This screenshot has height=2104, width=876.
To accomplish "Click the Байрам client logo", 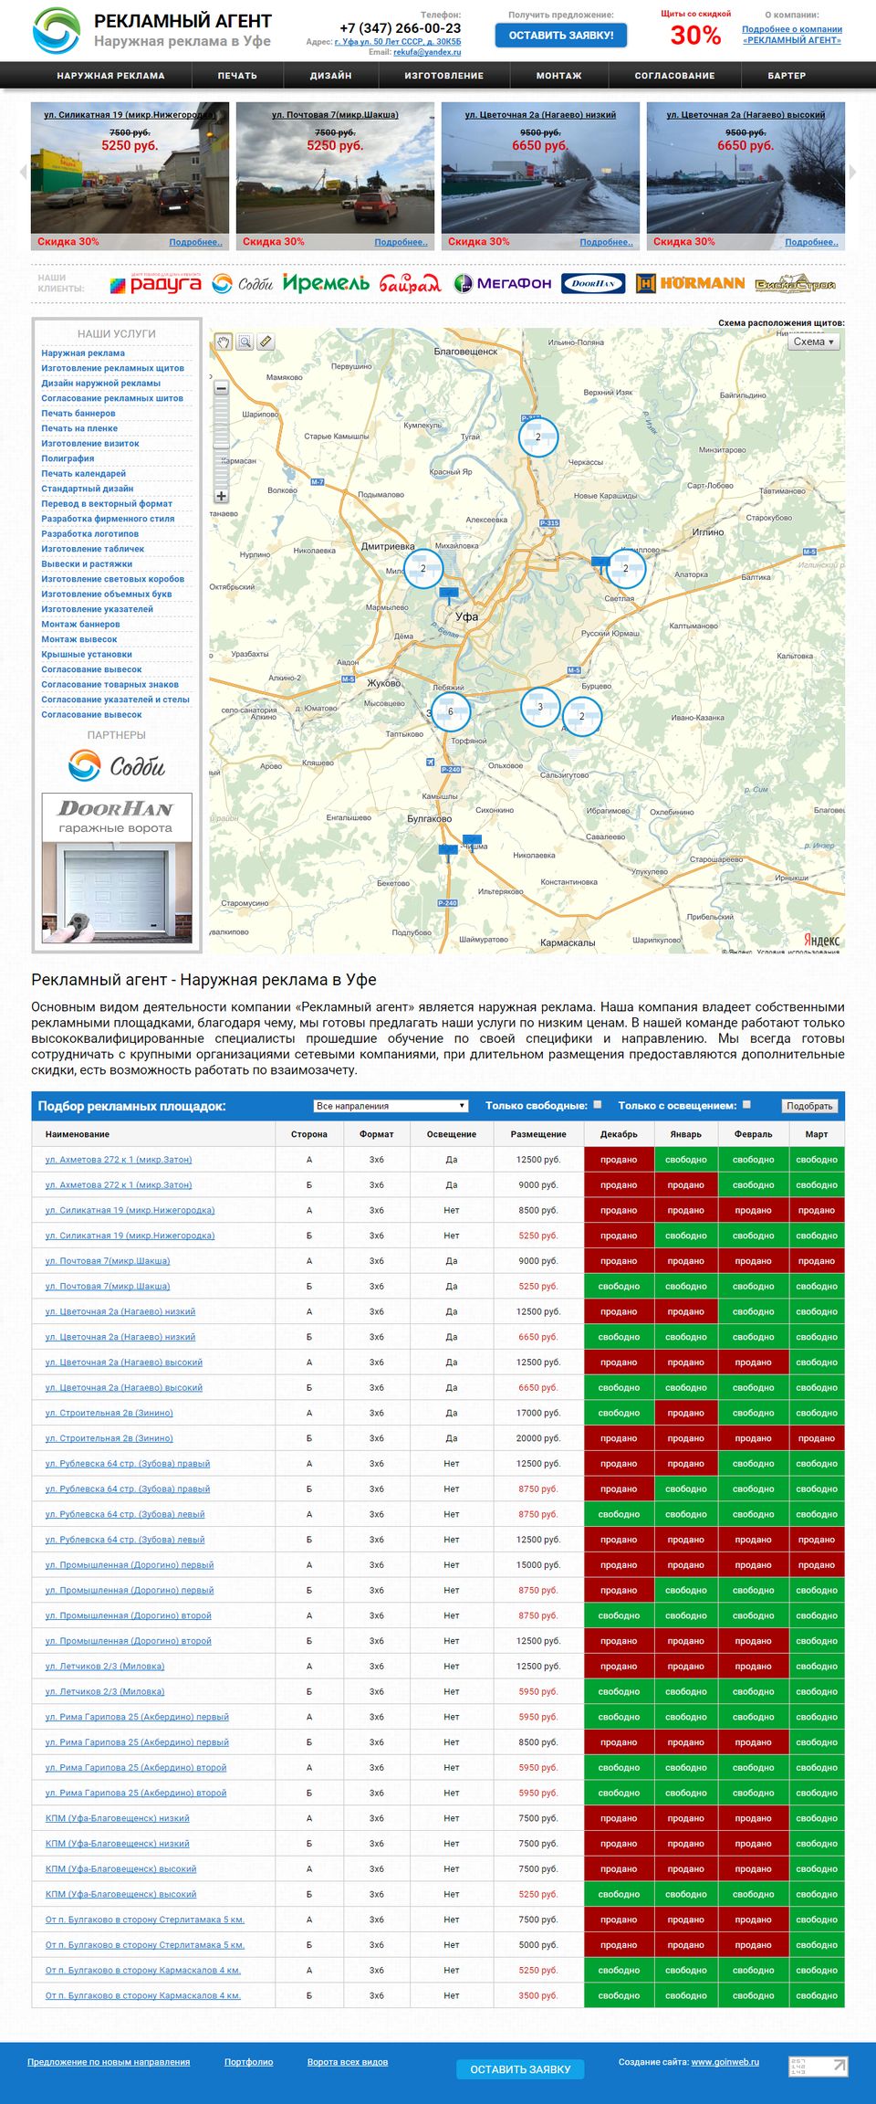I will pos(410,284).
